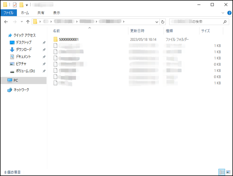Click the S0000000001 folder icon
The height and width of the screenshot is (176, 233).
pos(55,39)
